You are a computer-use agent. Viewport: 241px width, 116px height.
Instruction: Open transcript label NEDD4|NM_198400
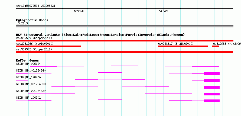click(x=28, y=77)
